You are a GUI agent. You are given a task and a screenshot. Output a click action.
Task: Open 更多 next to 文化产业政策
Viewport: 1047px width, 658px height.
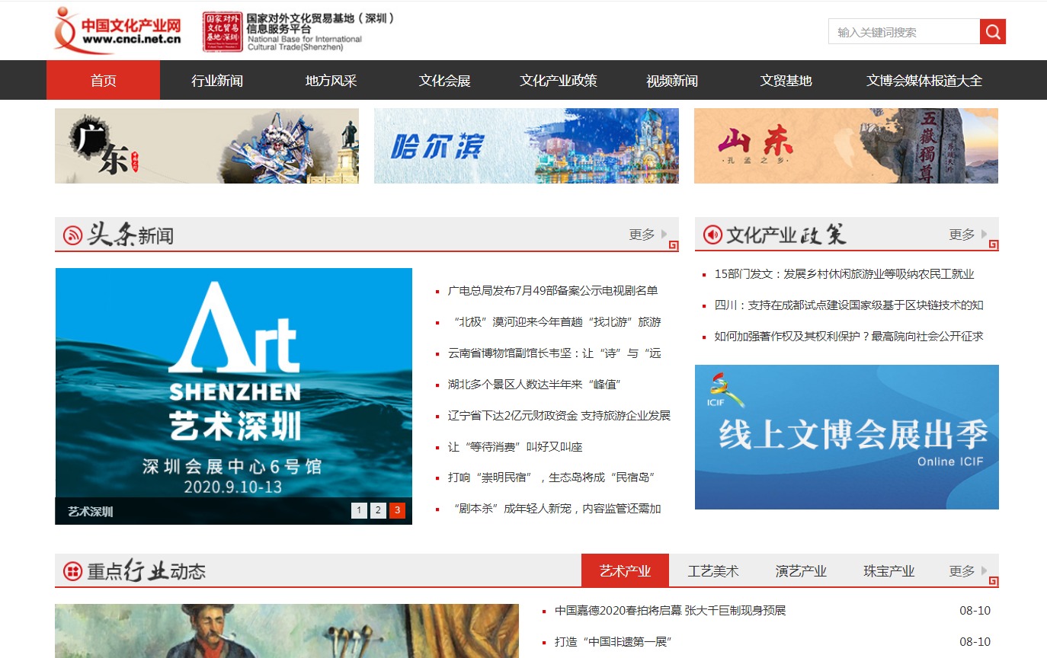(x=962, y=235)
